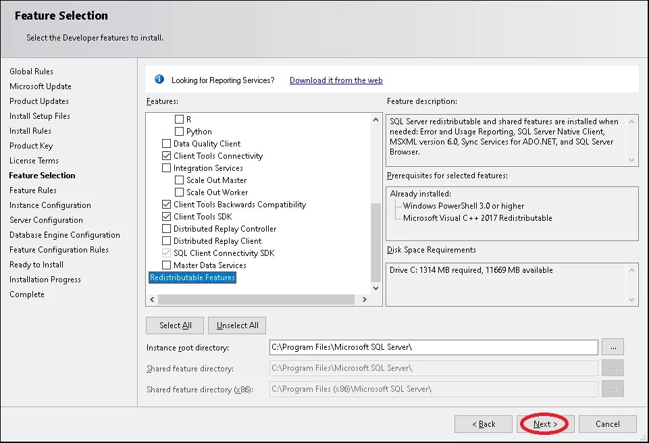Enable Integration Services checkbox
This screenshot has width=649, height=443.
(166, 167)
